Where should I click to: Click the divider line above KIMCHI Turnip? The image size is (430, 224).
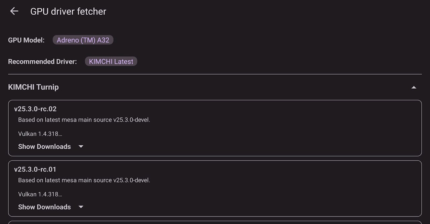tap(215, 74)
